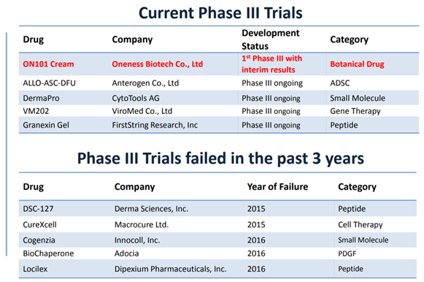This screenshot has width=424, height=282.
Task: Click FirstString Research, Inc company cell
Action: [x=155, y=125]
